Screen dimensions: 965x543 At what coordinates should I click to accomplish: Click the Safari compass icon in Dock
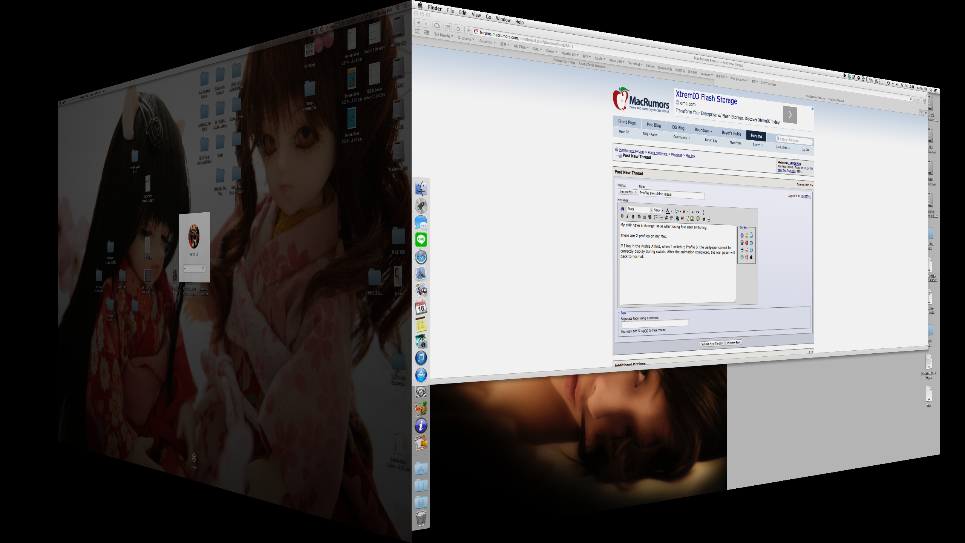(x=421, y=257)
